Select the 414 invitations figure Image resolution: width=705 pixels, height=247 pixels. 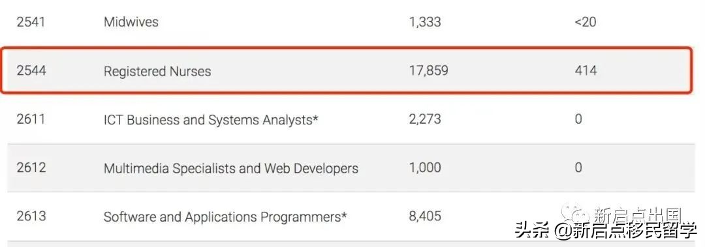click(x=586, y=71)
